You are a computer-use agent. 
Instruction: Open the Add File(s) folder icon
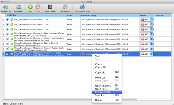point(18,7)
